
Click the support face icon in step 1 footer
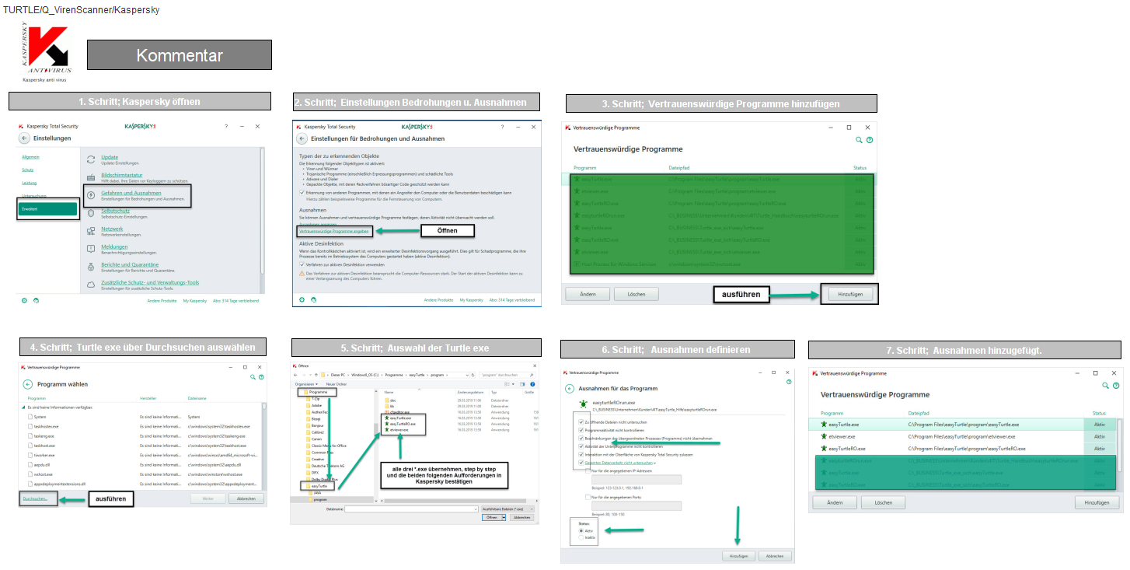tap(36, 300)
